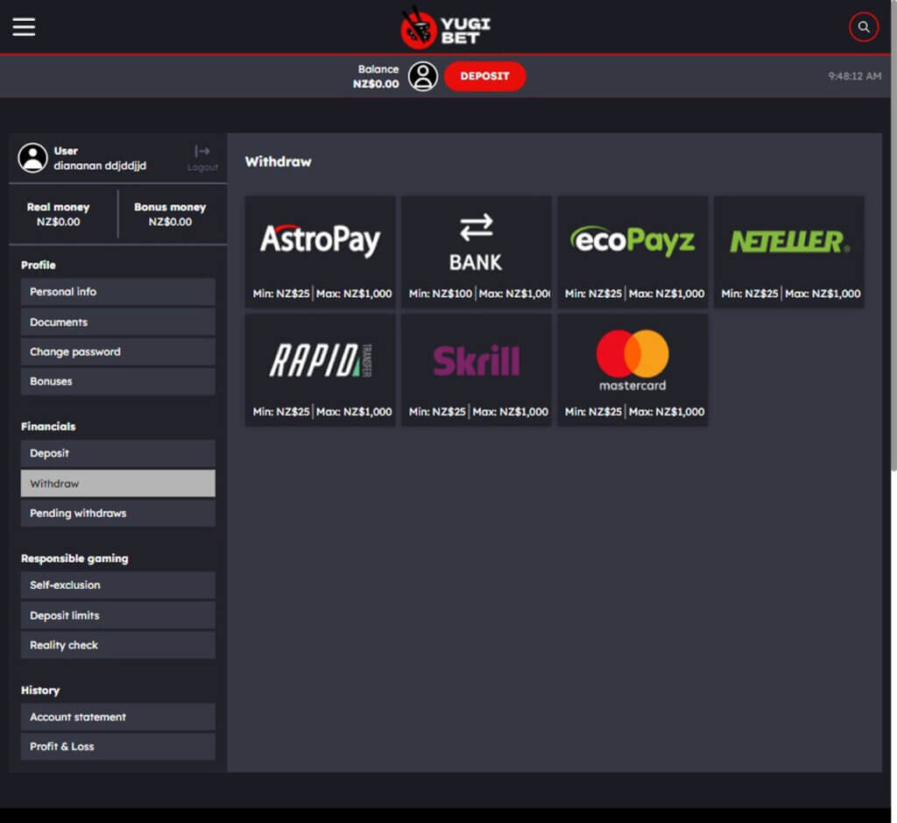Open Deposit limits page
Image resolution: width=897 pixels, height=823 pixels.
point(118,616)
